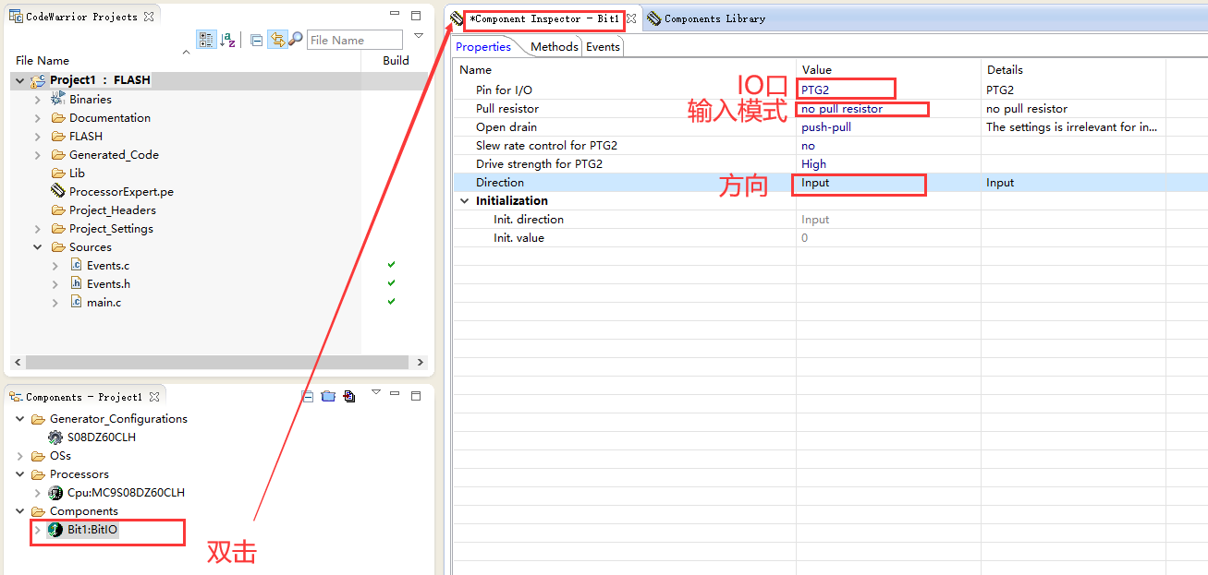Change the Pull resistor value
Viewport: 1208px width, 575px height.
pyautogui.click(x=860, y=108)
